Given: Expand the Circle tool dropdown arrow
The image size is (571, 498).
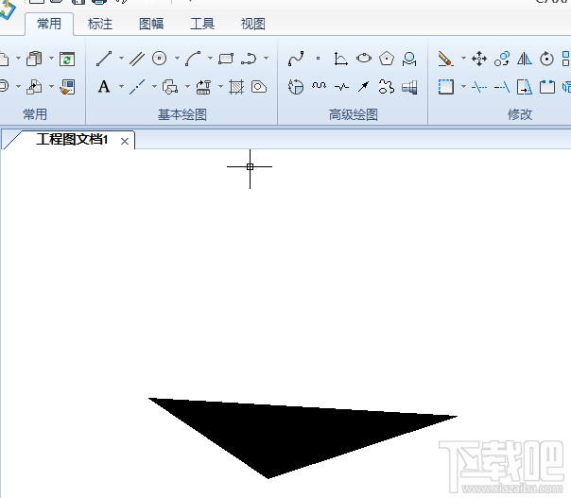Looking at the screenshot, I should (177, 58).
